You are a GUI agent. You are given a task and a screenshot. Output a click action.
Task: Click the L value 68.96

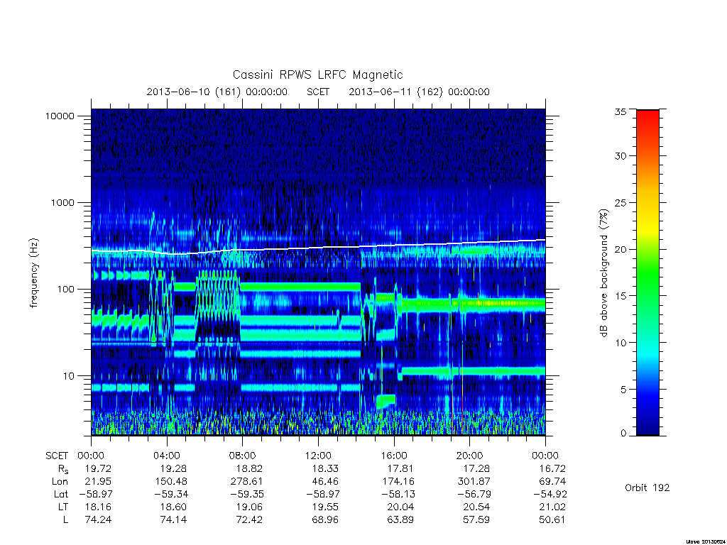325,520
